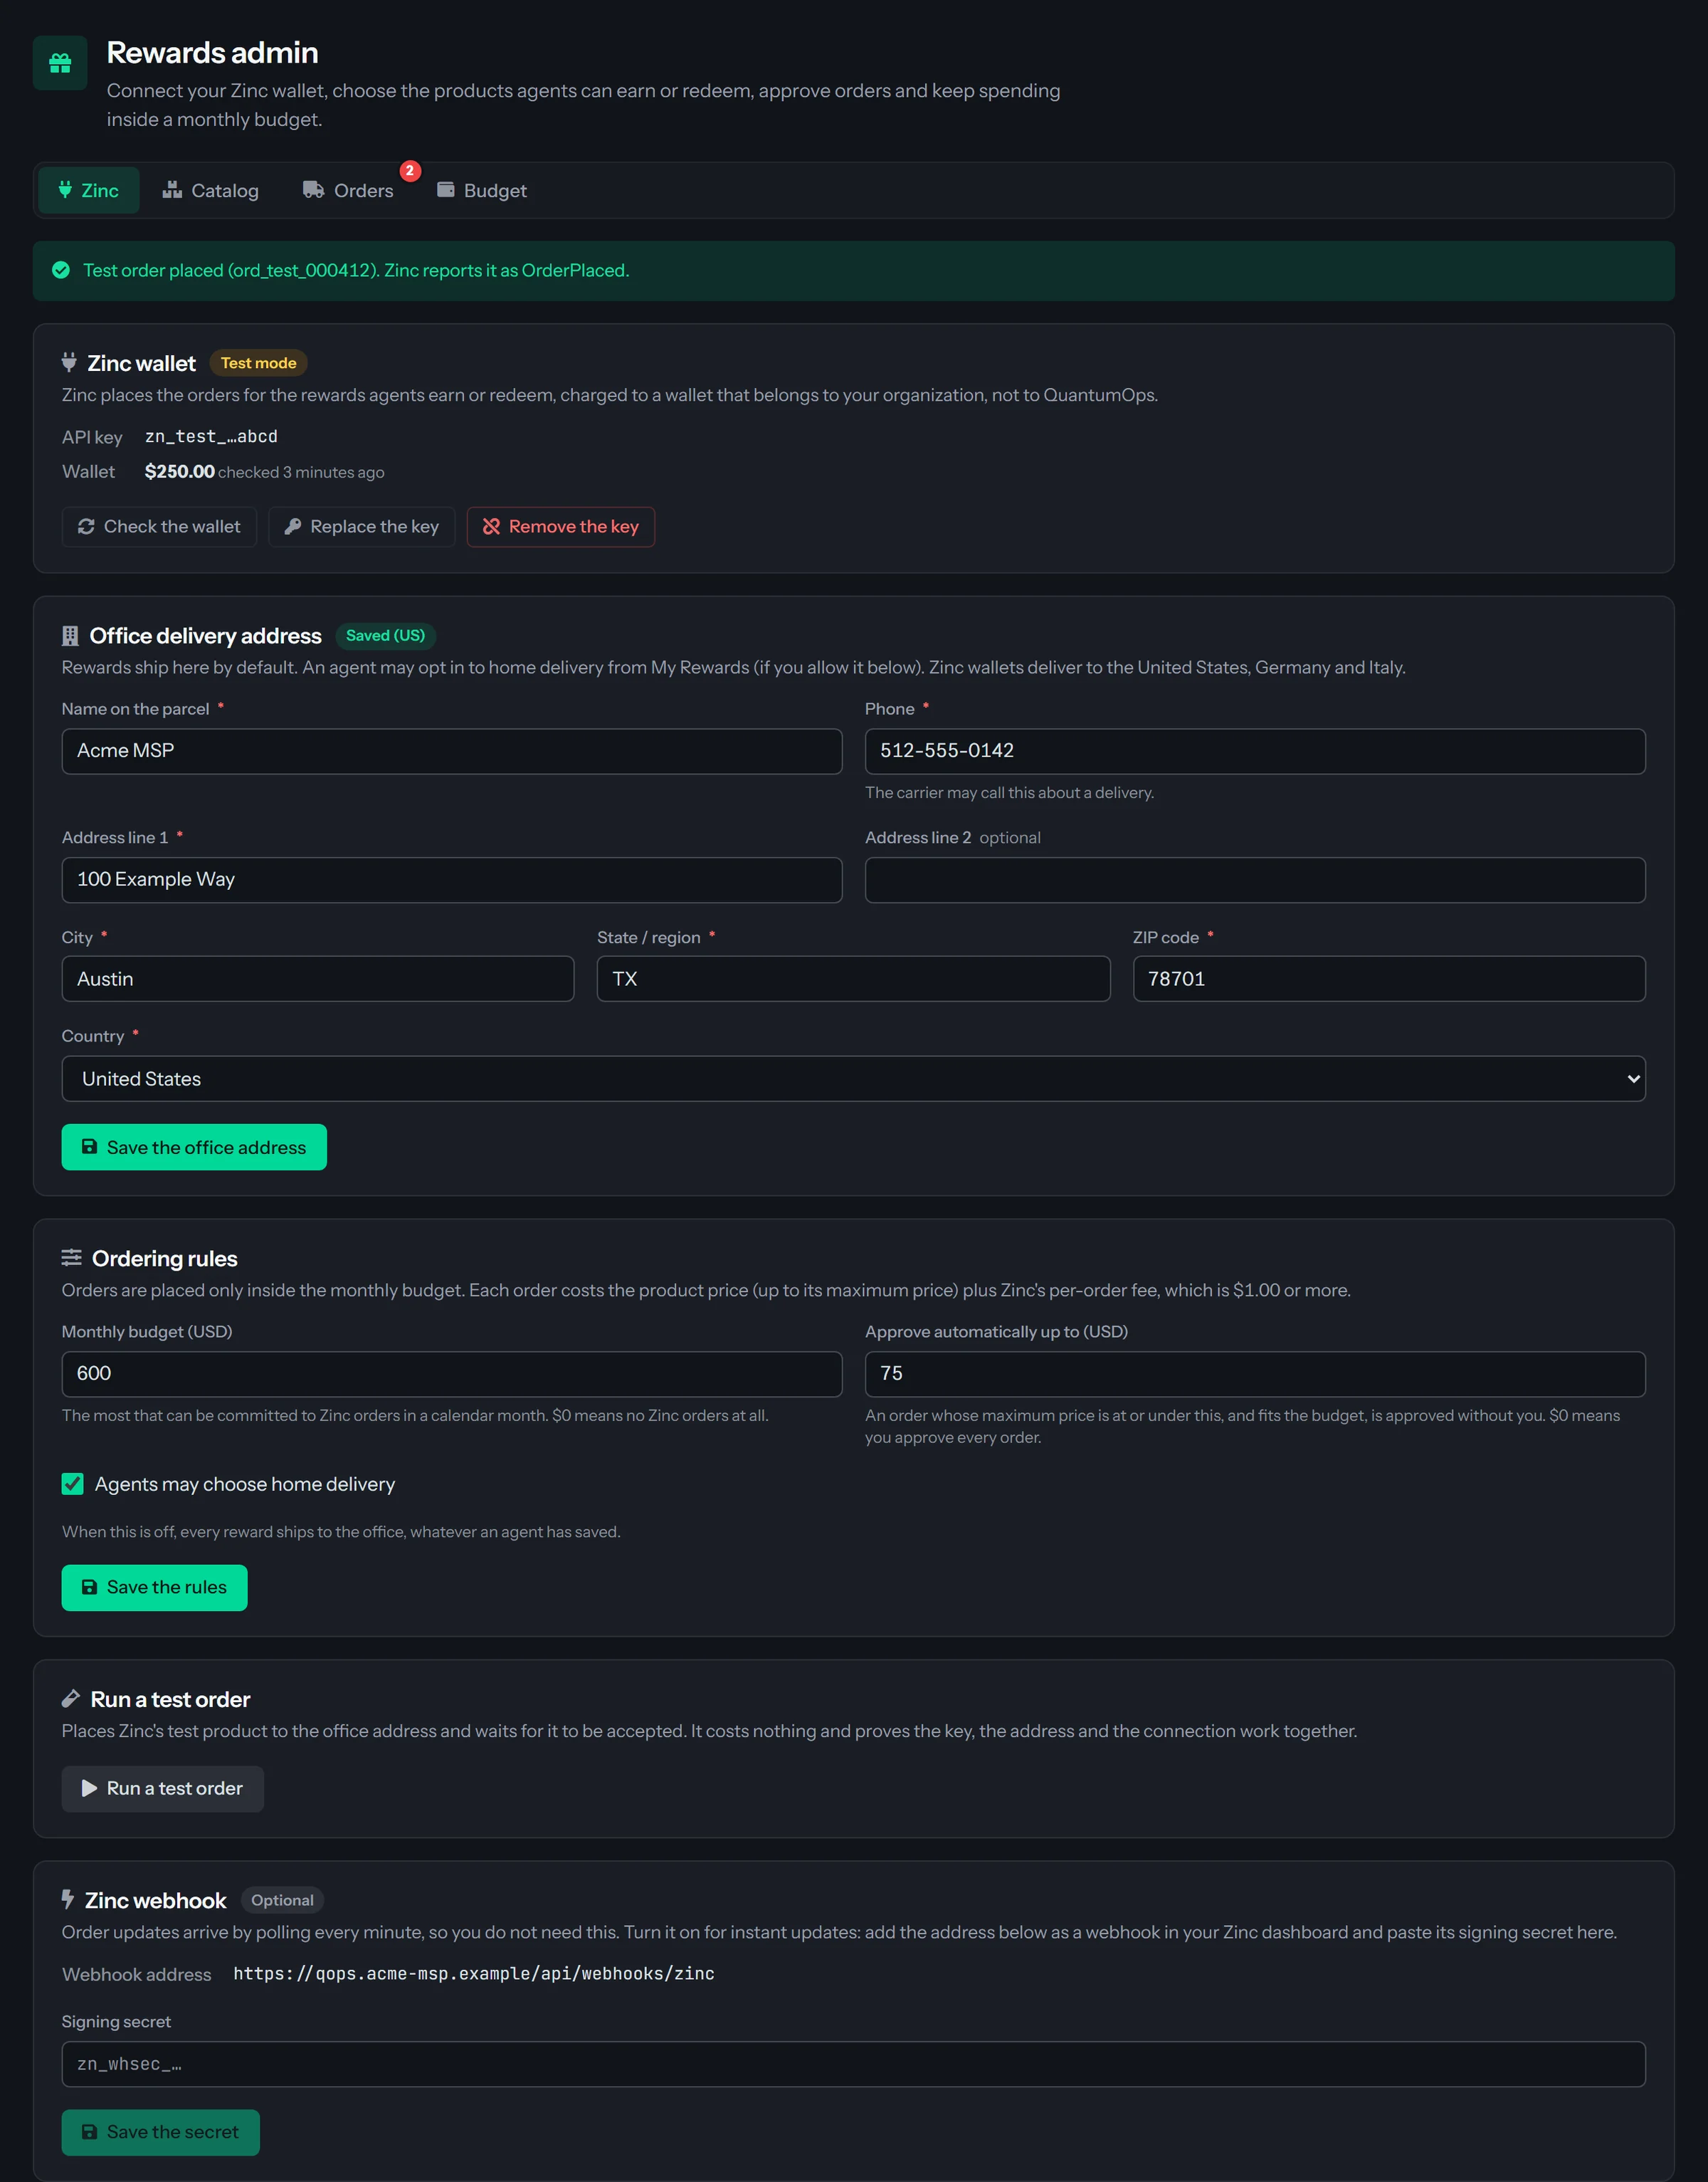Focus the Phone input field

1255,751
